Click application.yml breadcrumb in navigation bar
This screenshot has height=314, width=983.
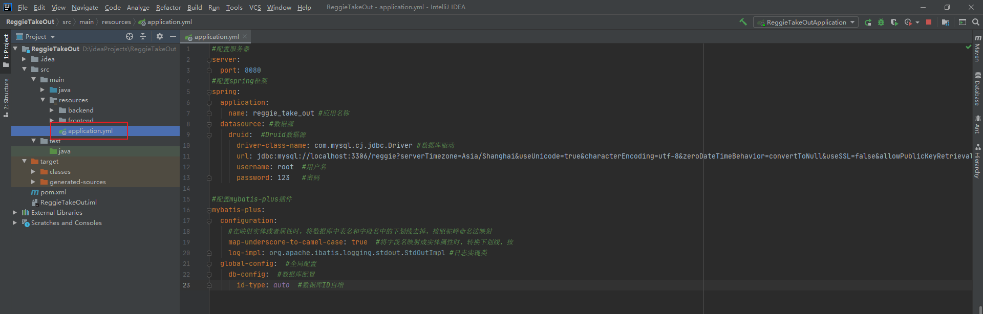click(165, 22)
